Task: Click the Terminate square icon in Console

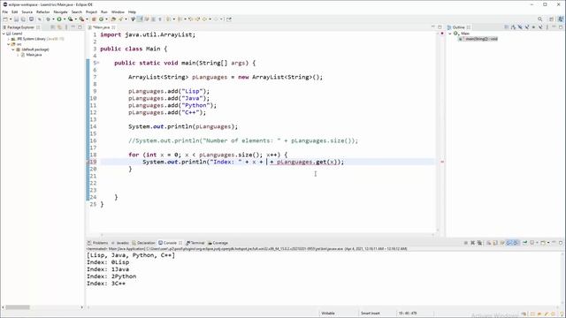Action: point(466,243)
